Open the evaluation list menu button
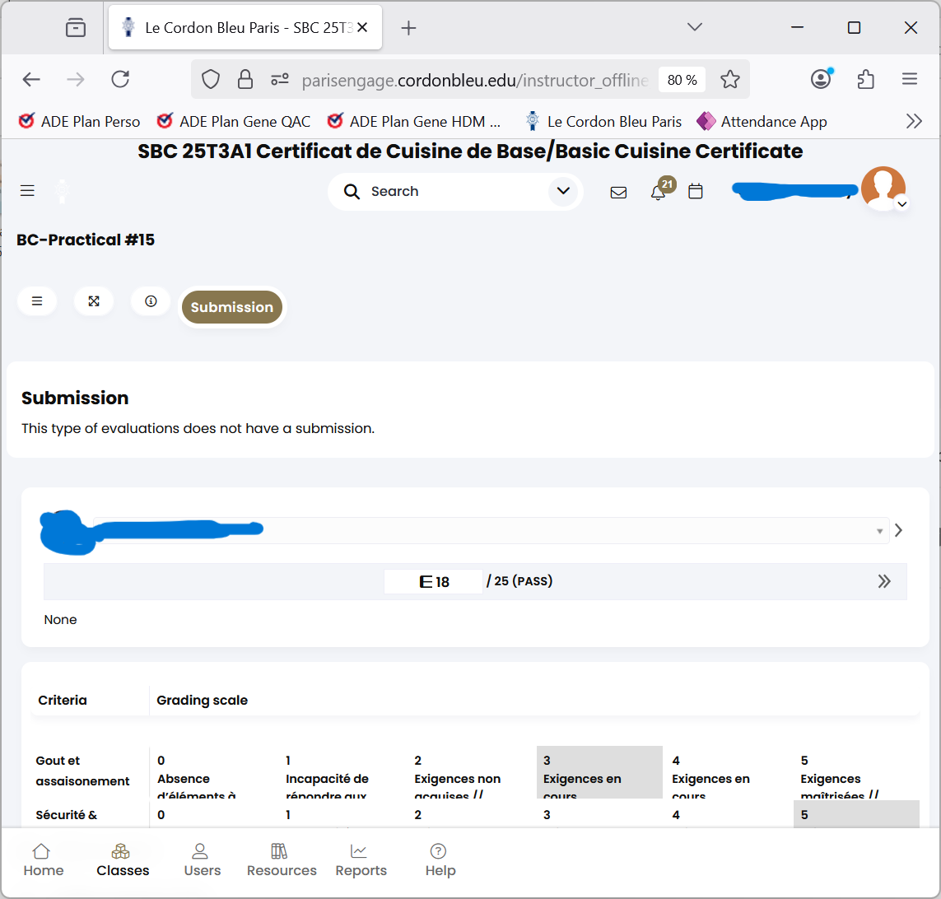Screen dimensions: 941x899 click(x=37, y=301)
